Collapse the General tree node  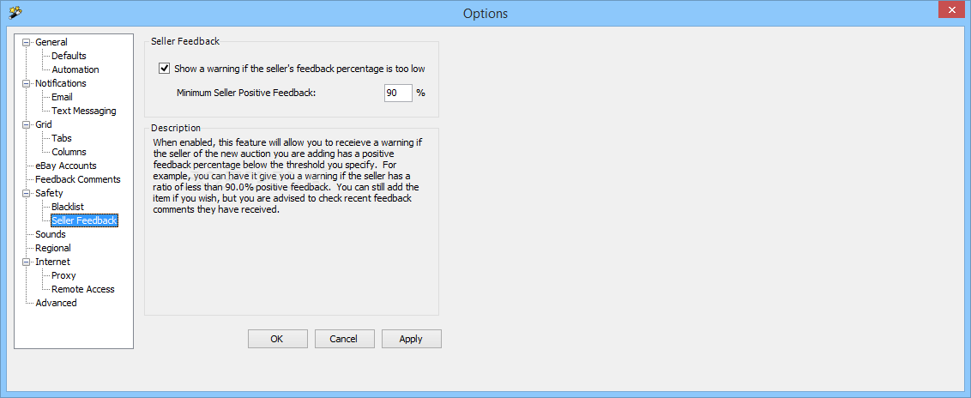(27, 42)
